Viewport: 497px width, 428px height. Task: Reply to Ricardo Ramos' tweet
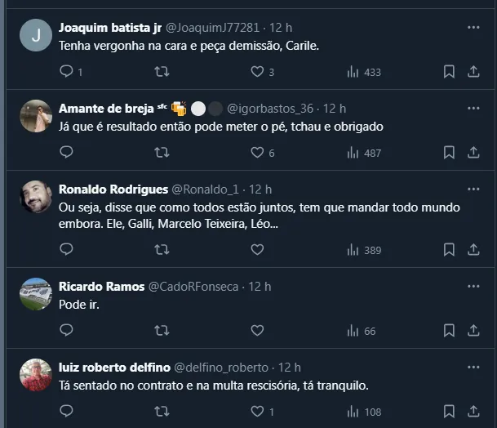click(x=67, y=330)
